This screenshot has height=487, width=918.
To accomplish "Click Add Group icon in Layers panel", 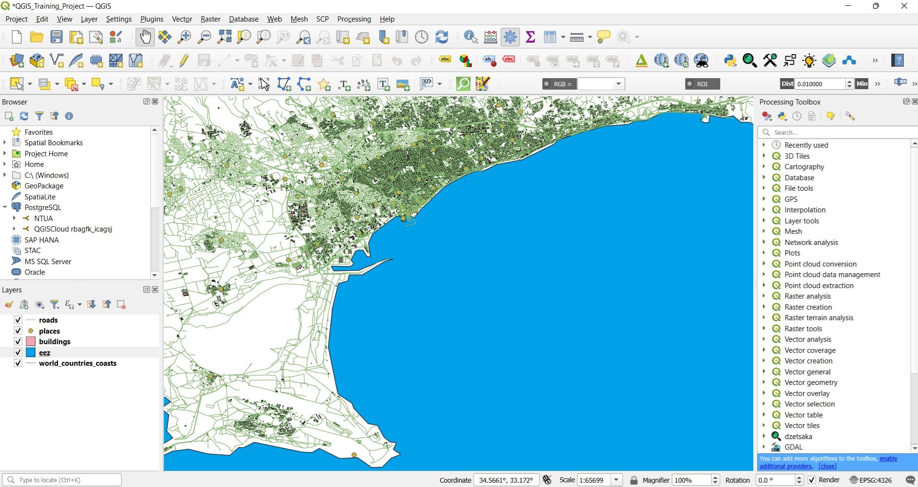I will pyautogui.click(x=24, y=304).
